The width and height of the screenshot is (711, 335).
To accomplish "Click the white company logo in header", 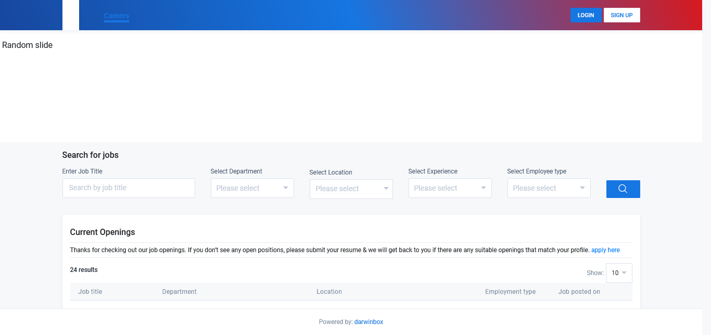I will [x=71, y=15].
